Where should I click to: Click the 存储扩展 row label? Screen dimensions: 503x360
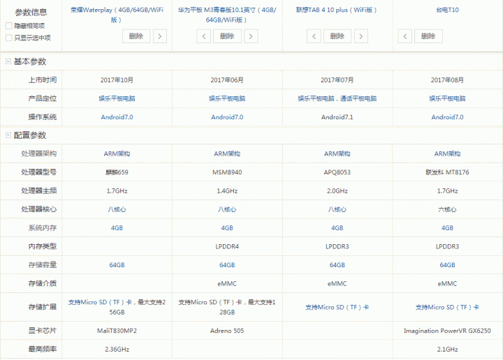pos(43,307)
